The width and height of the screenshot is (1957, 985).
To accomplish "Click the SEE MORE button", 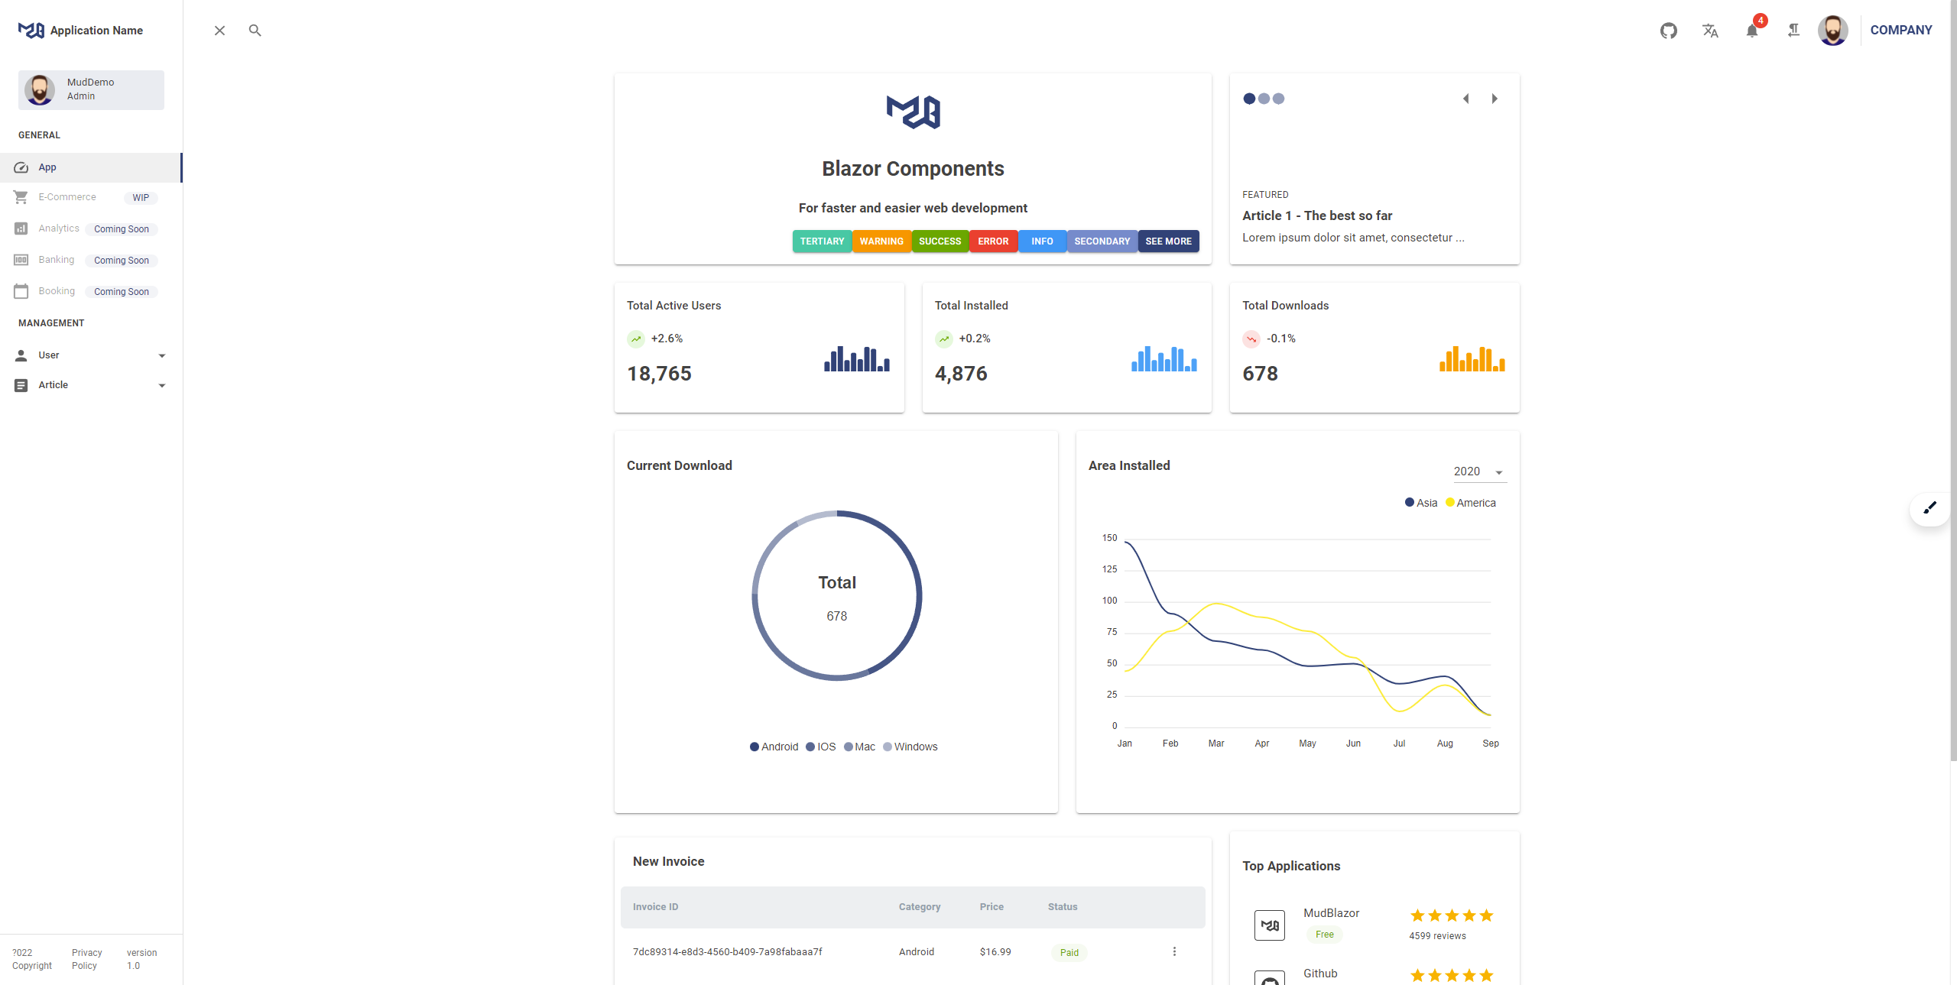I will [1168, 241].
